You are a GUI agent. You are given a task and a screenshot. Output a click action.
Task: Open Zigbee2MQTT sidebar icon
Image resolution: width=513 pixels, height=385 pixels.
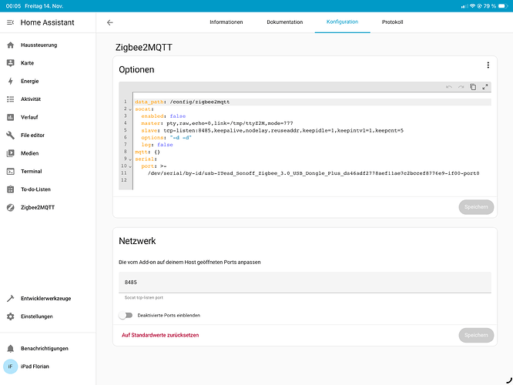tap(11, 207)
